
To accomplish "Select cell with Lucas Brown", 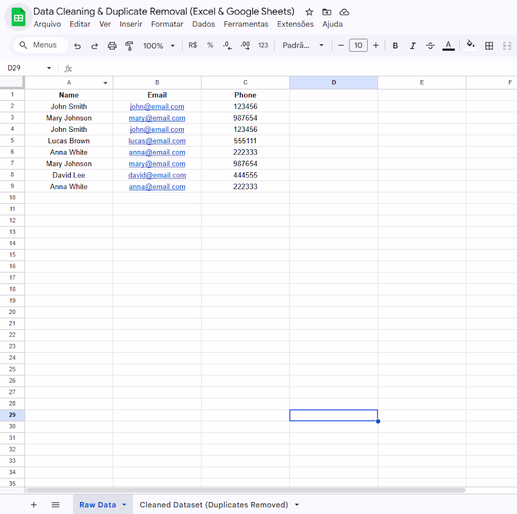I will pos(69,141).
